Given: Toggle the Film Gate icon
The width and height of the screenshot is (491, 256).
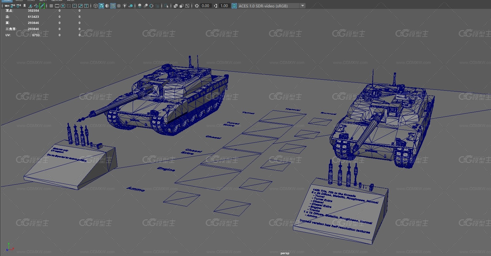Looking at the screenshot, I should (57, 6).
